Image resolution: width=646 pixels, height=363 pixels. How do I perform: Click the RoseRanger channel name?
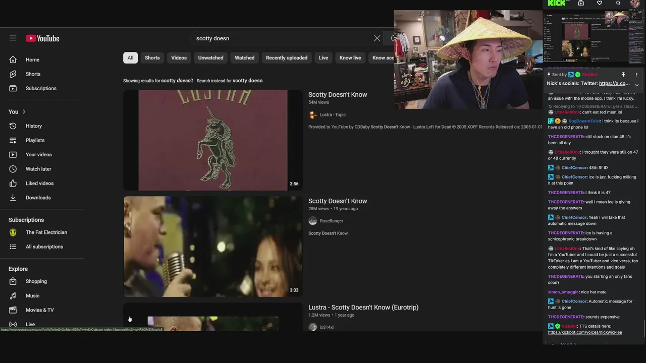click(332, 221)
